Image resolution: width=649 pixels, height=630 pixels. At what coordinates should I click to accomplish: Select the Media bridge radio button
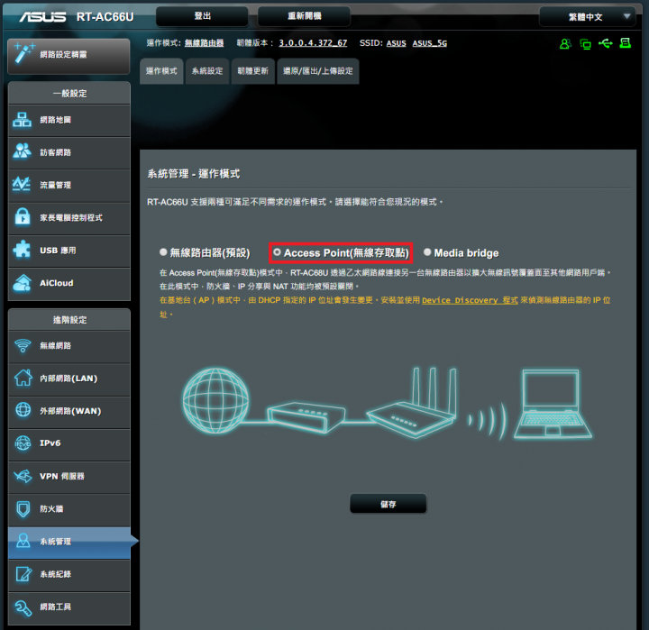point(427,251)
